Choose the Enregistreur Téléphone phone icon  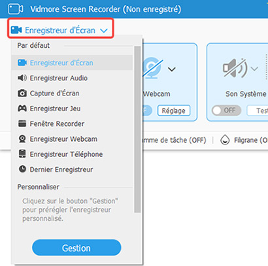[22, 154]
